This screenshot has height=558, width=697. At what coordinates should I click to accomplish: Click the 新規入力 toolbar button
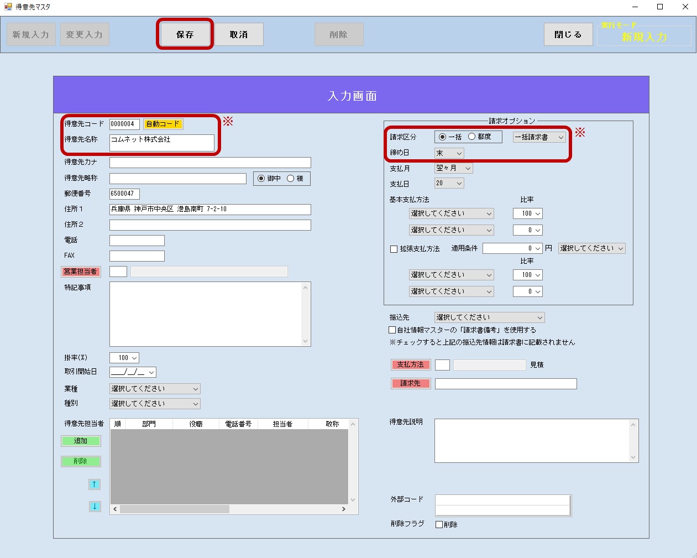[x=31, y=34]
